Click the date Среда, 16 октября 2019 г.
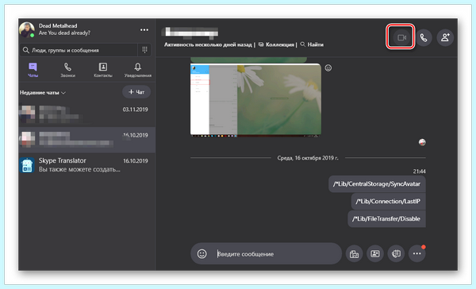476x289 pixels. 308,158
